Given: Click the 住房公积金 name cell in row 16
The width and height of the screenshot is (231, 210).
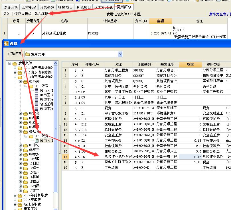Looking at the screenshot, I should click(x=118, y=151).
